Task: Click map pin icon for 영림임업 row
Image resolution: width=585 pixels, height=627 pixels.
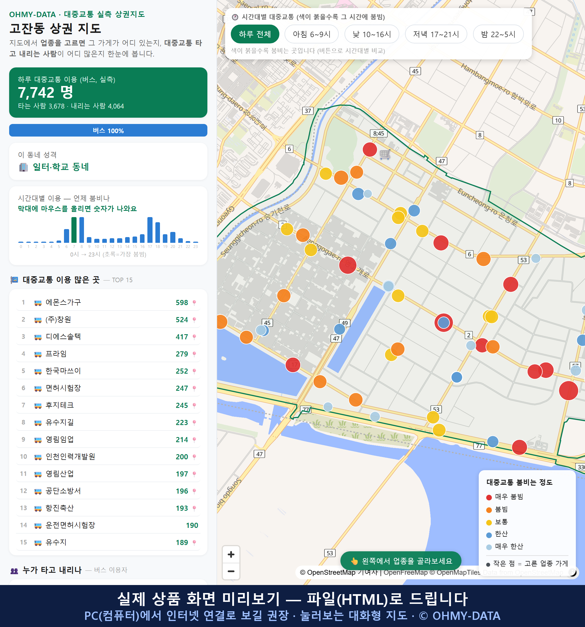Action: click(194, 440)
